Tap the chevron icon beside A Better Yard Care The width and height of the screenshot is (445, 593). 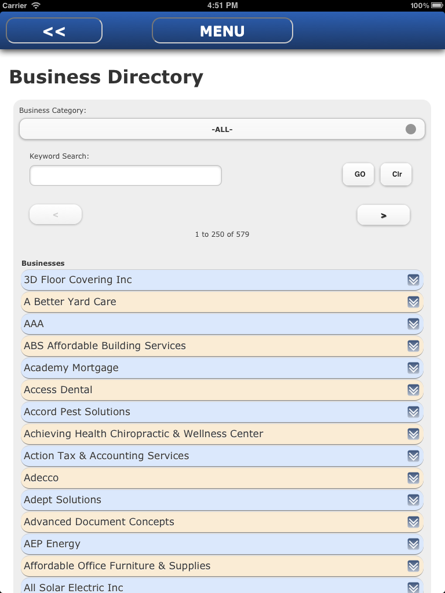pyautogui.click(x=413, y=302)
